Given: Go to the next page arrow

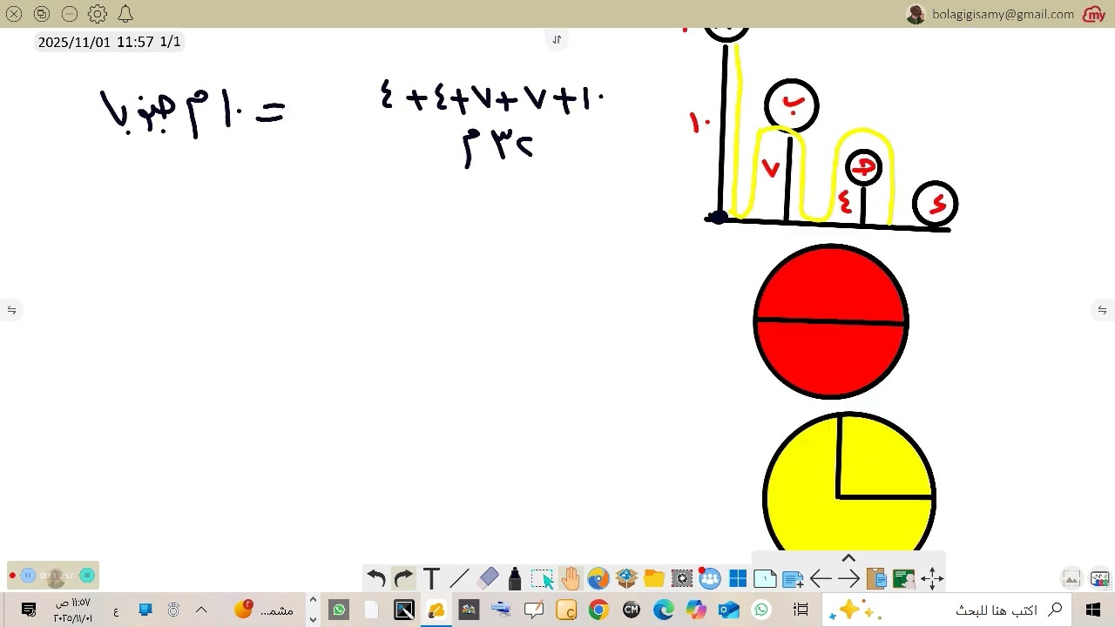Looking at the screenshot, I should click(848, 578).
